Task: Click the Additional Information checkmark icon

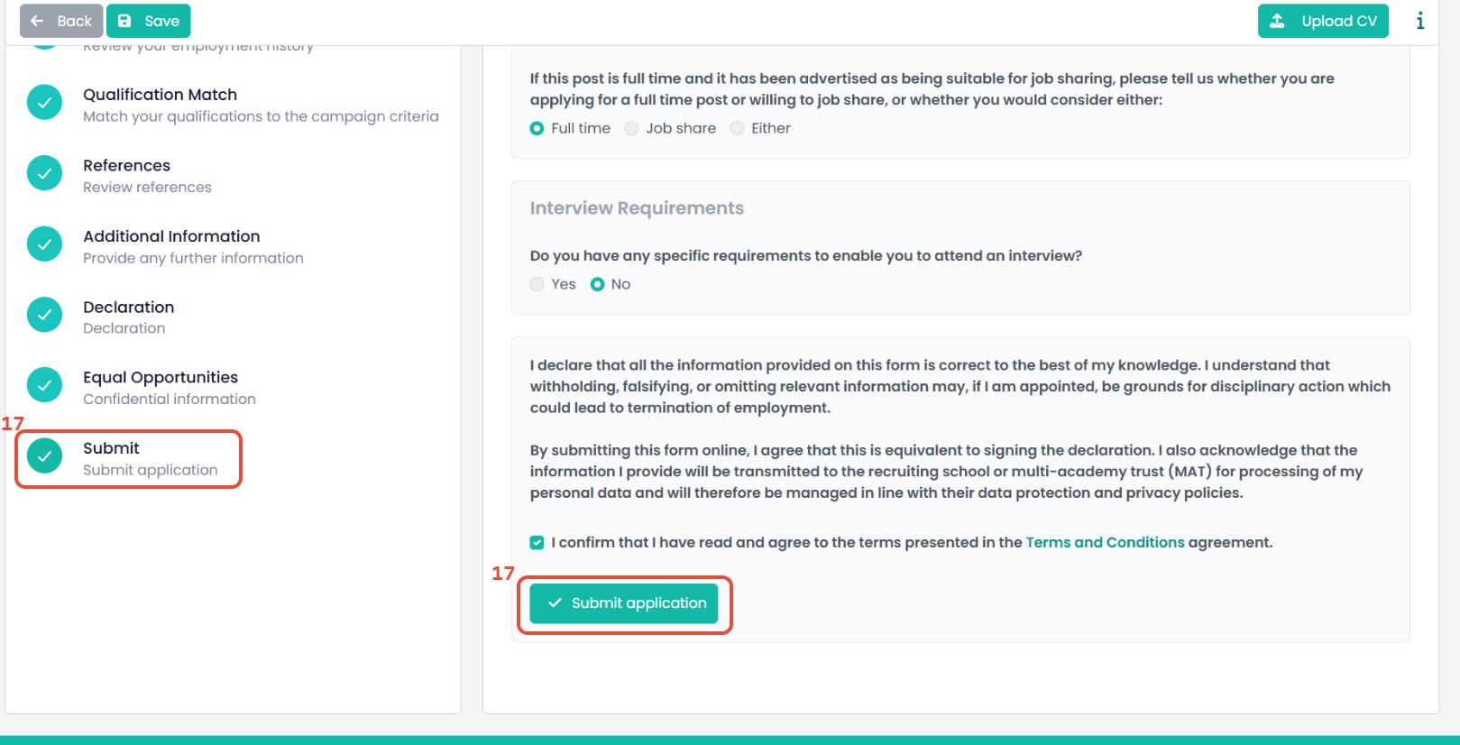Action: [x=44, y=244]
